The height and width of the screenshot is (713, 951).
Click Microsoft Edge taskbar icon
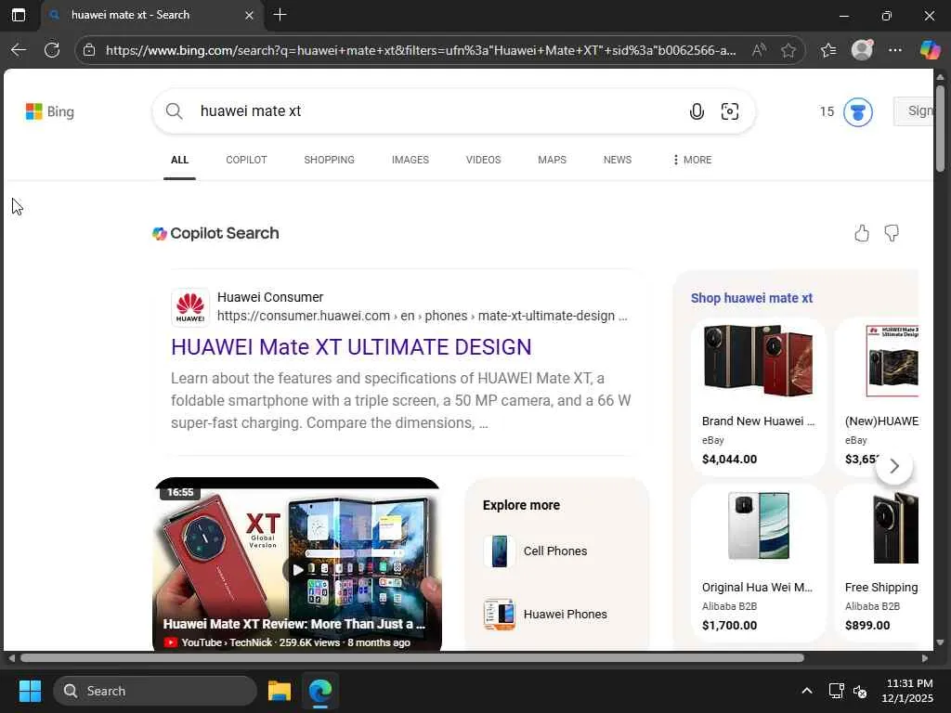click(320, 691)
